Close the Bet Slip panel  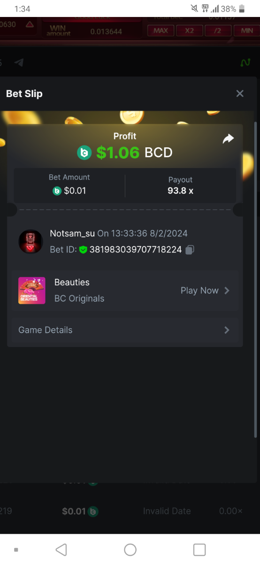click(240, 94)
